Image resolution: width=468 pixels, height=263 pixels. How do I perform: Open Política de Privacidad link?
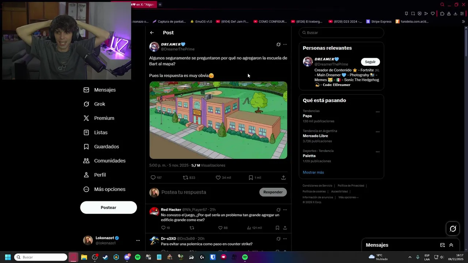pos(351,186)
